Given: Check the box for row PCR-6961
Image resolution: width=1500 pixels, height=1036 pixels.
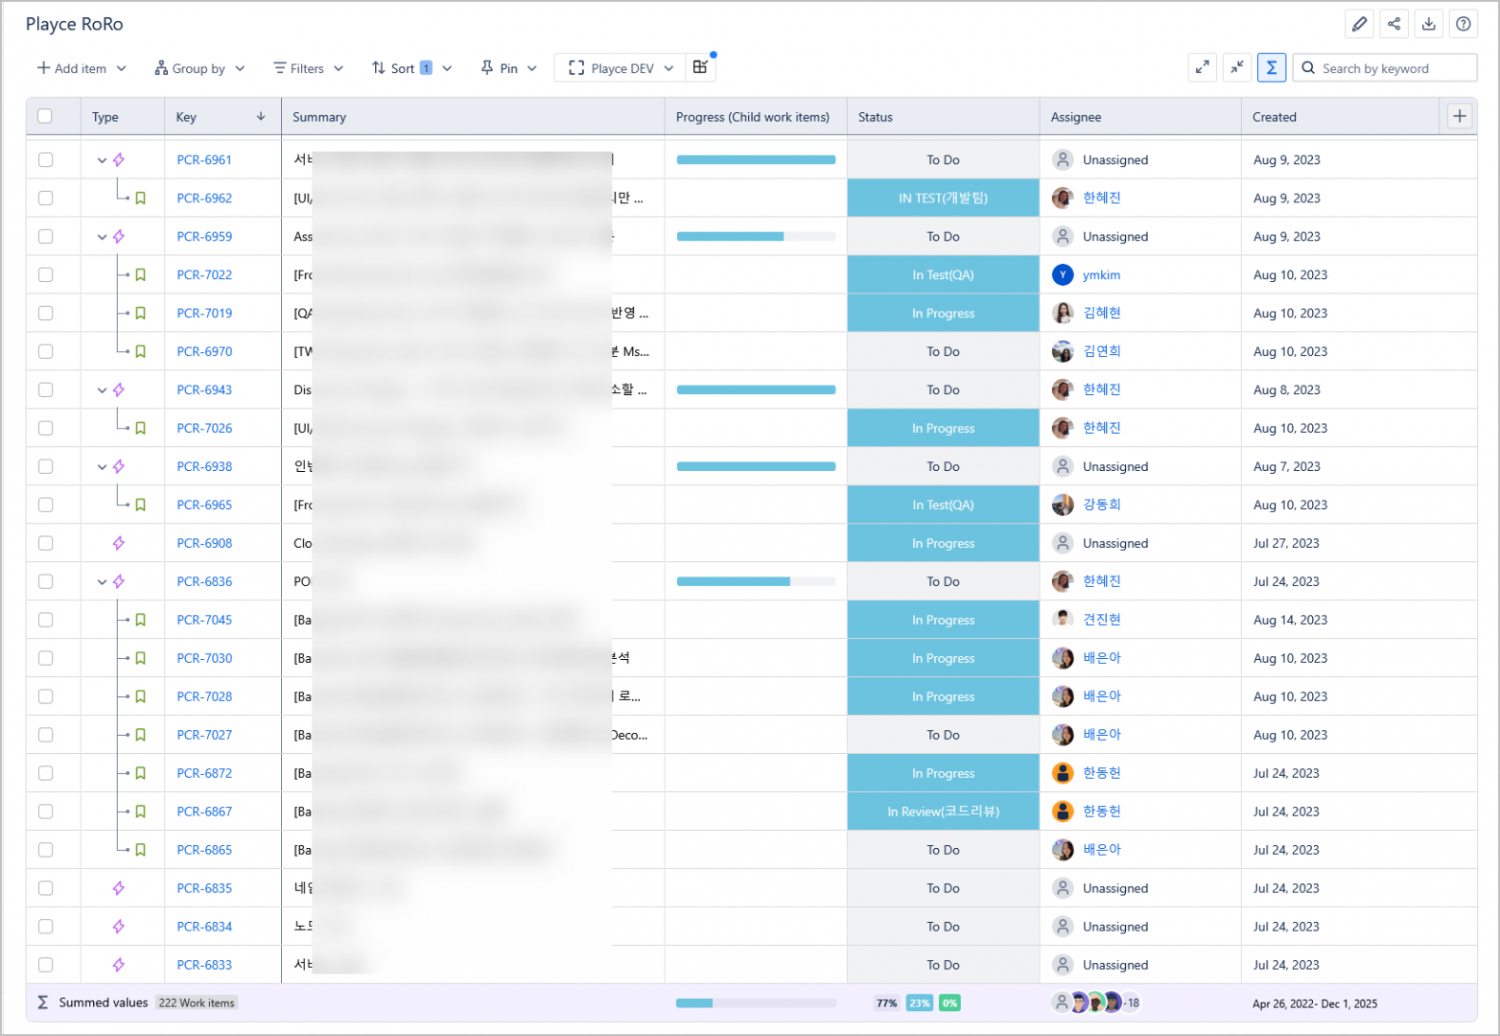Looking at the screenshot, I should [x=45, y=159].
